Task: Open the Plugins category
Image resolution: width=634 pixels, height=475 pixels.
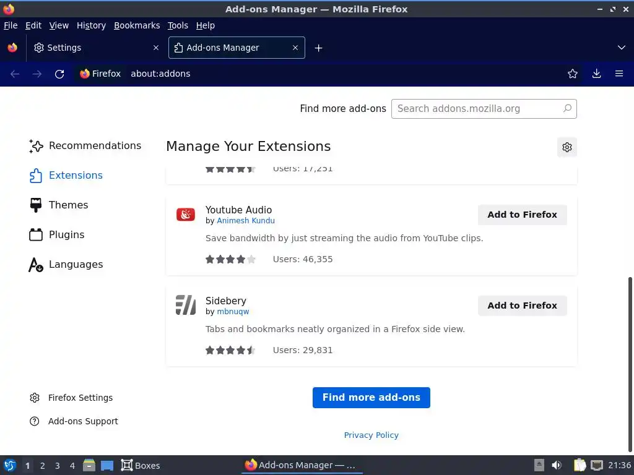Action: [56, 234]
